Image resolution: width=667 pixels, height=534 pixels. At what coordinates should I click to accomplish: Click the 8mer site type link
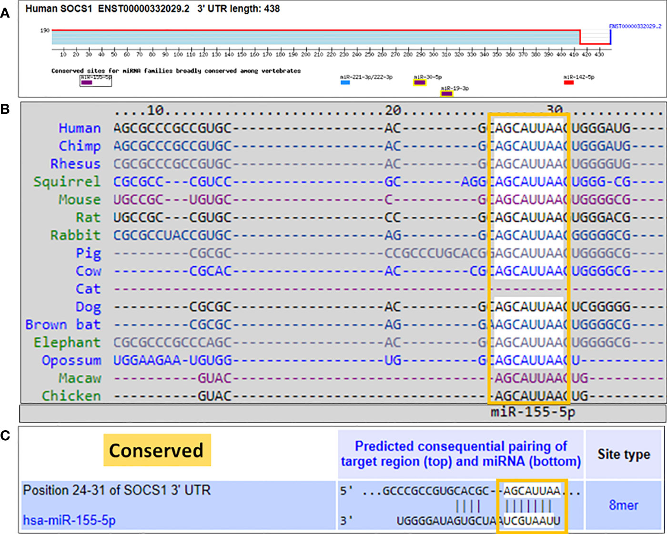pyautogui.click(x=624, y=505)
